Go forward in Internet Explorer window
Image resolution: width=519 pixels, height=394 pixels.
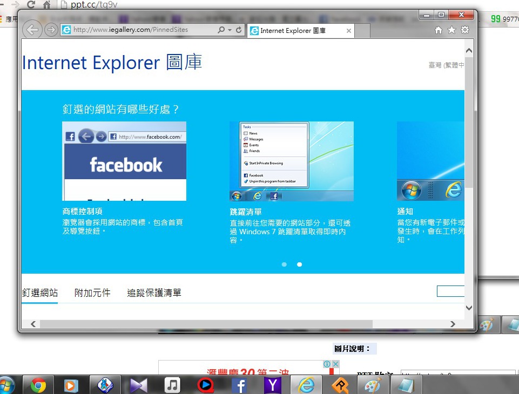(51, 30)
